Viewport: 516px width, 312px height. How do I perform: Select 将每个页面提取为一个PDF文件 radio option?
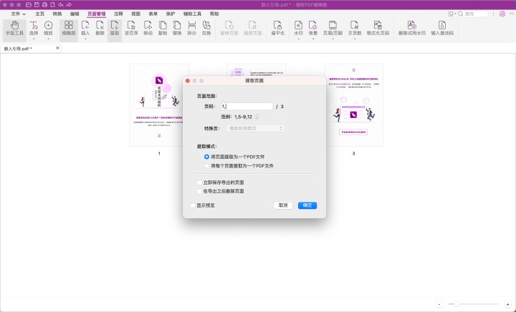[207, 165]
